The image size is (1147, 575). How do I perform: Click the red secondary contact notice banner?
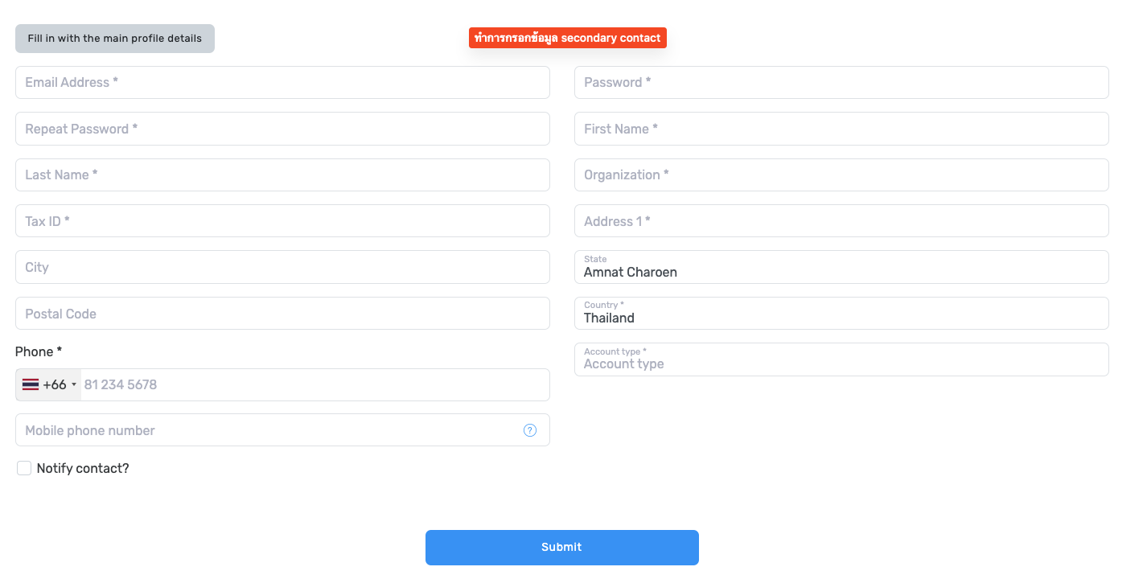coord(568,37)
